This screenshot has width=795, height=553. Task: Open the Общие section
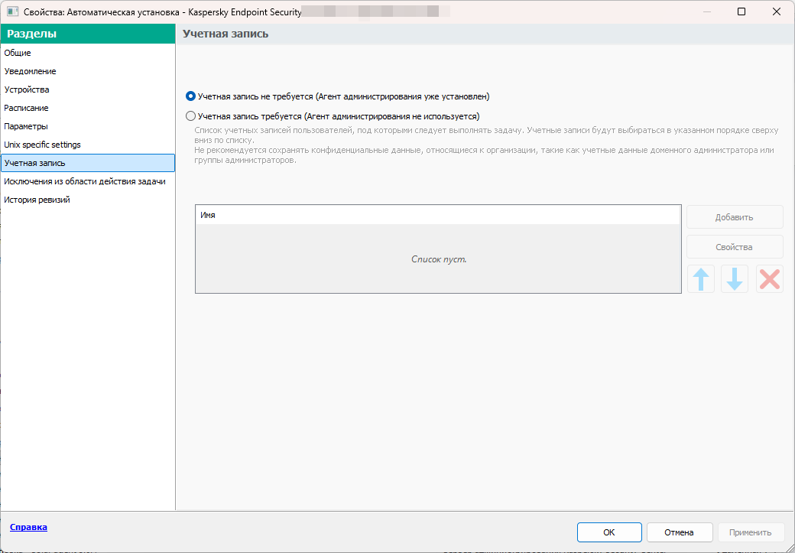click(x=18, y=53)
